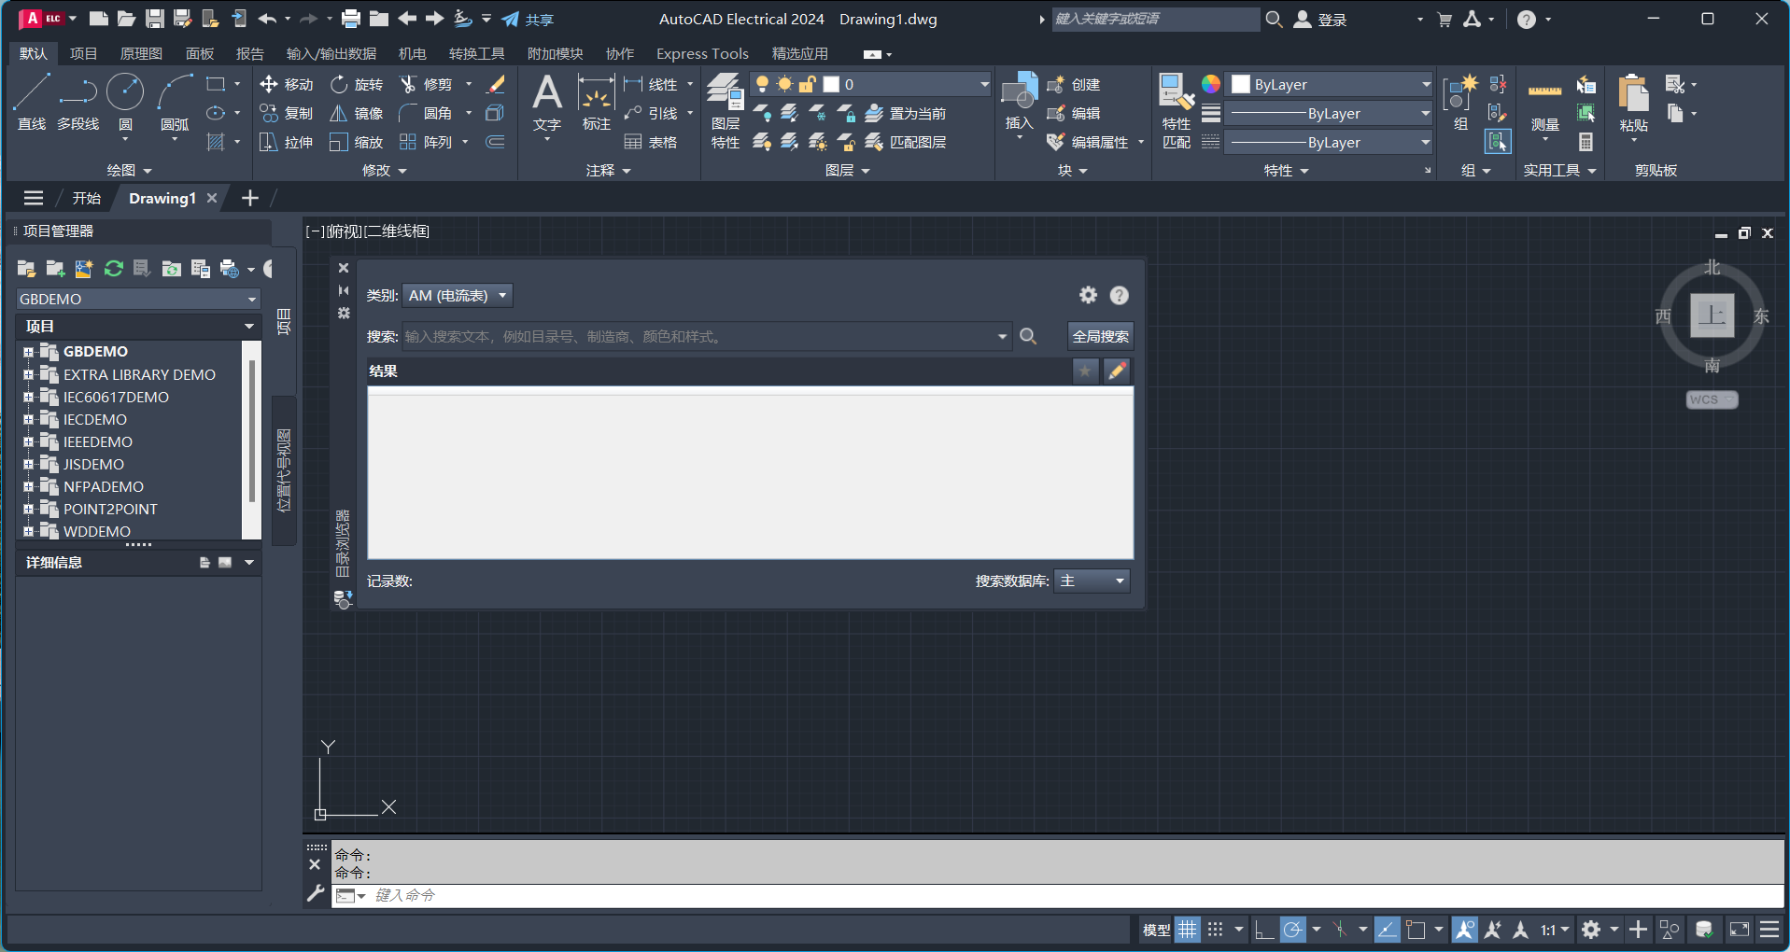Open the Express Tools ribbon tab

coord(702,54)
